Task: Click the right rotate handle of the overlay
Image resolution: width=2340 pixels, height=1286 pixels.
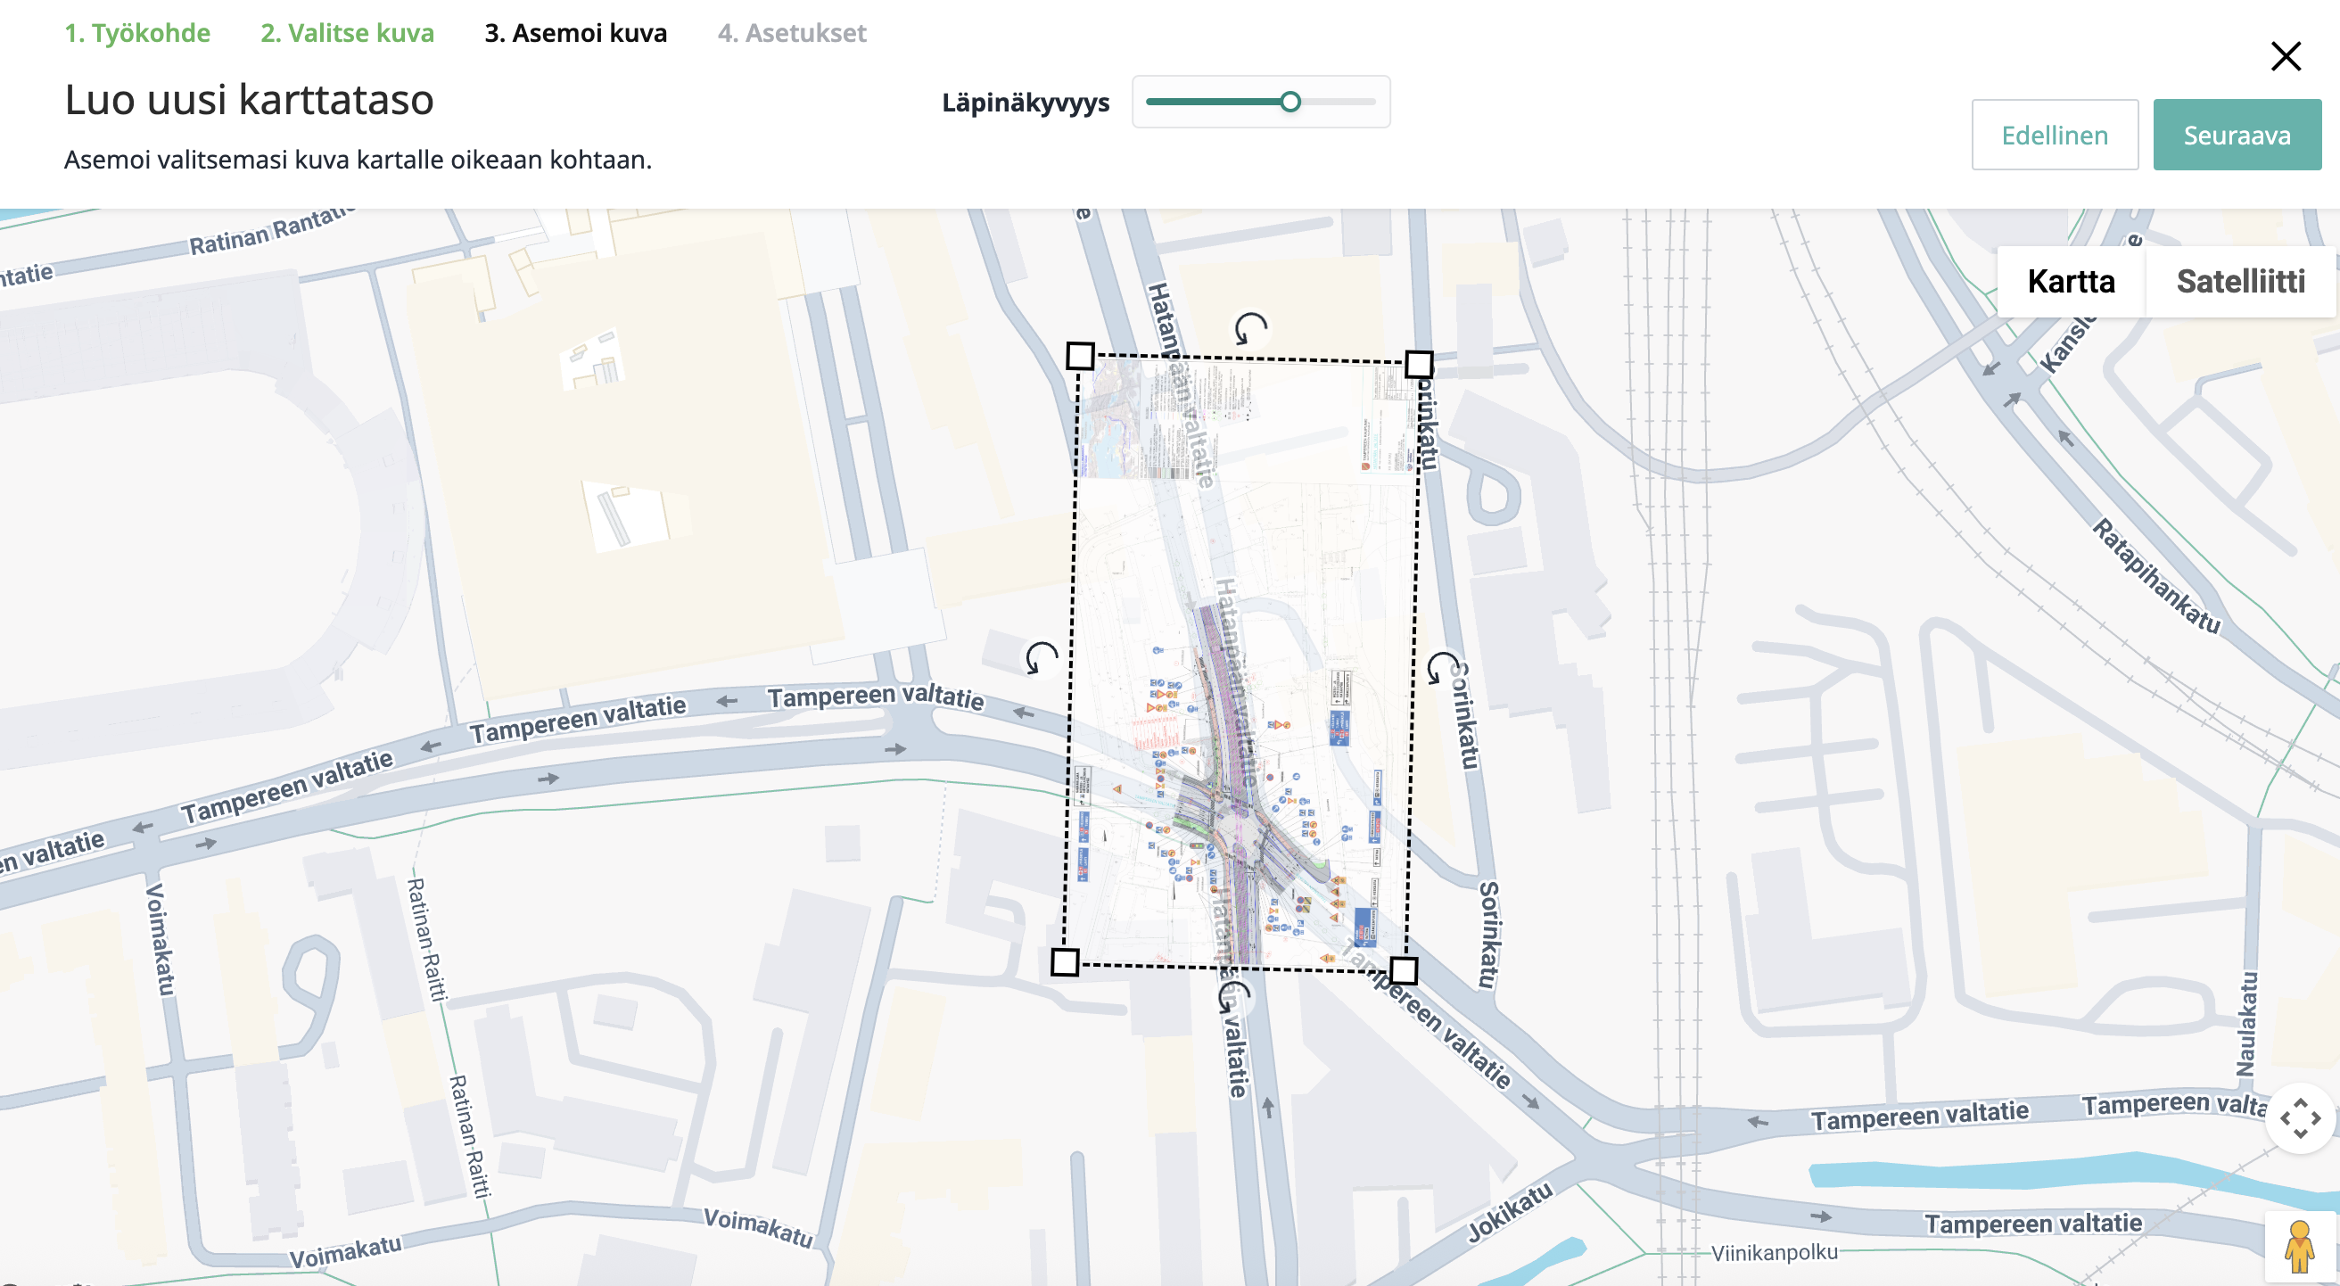Action: click(x=1443, y=669)
